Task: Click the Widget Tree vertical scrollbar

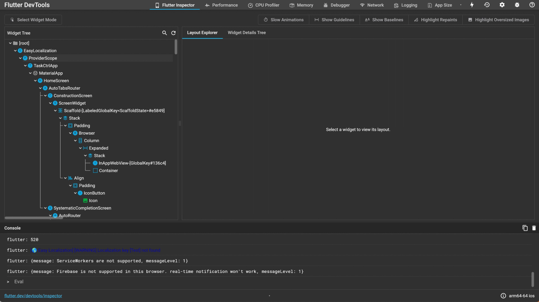Action: click(176, 47)
